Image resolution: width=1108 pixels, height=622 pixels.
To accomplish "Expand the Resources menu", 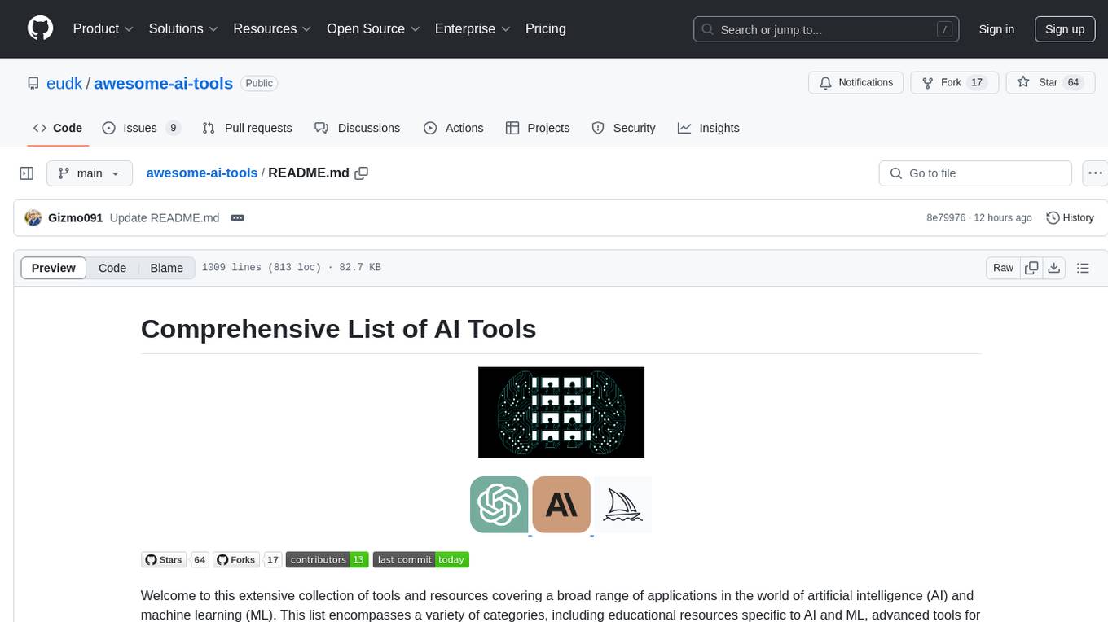I will (272, 28).
